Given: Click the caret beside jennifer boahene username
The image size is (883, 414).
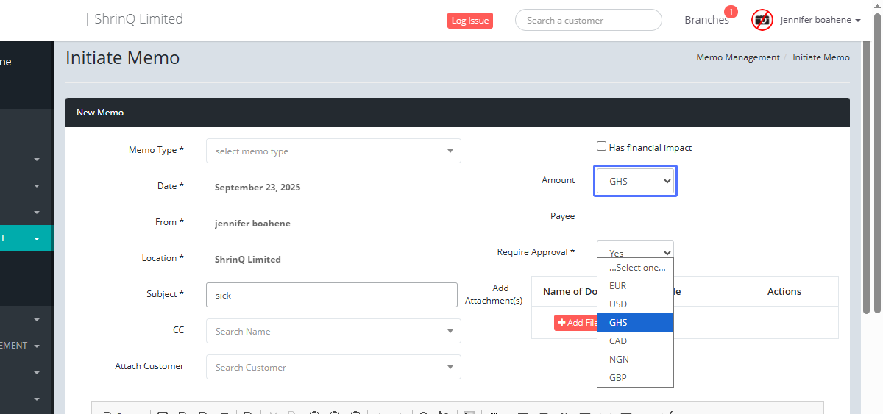Looking at the screenshot, I should (x=858, y=21).
